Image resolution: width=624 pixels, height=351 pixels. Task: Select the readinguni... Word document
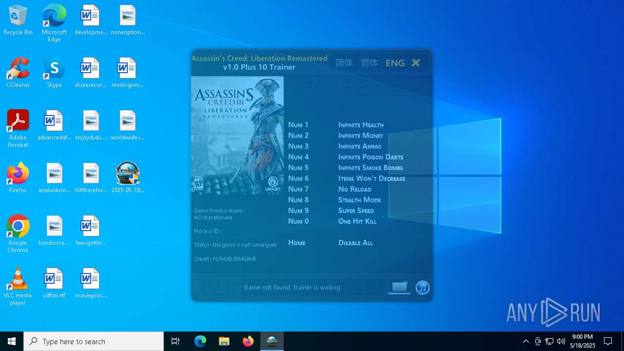pos(128,73)
